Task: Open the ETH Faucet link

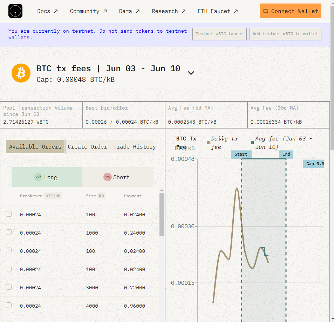Action: click(x=218, y=11)
